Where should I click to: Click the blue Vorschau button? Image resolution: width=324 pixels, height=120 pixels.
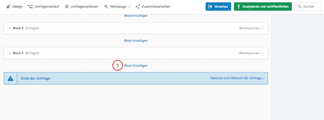218,7
